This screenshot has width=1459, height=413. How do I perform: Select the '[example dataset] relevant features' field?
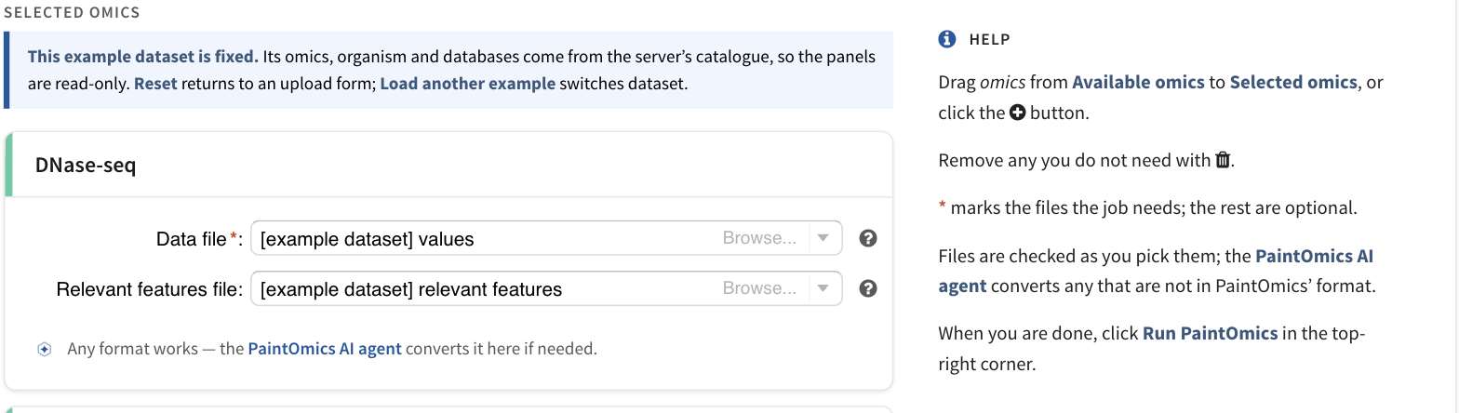click(x=546, y=288)
